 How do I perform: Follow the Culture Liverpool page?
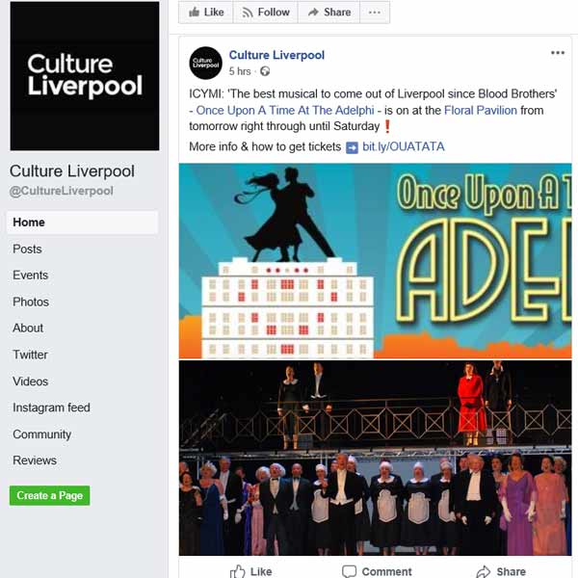(266, 13)
